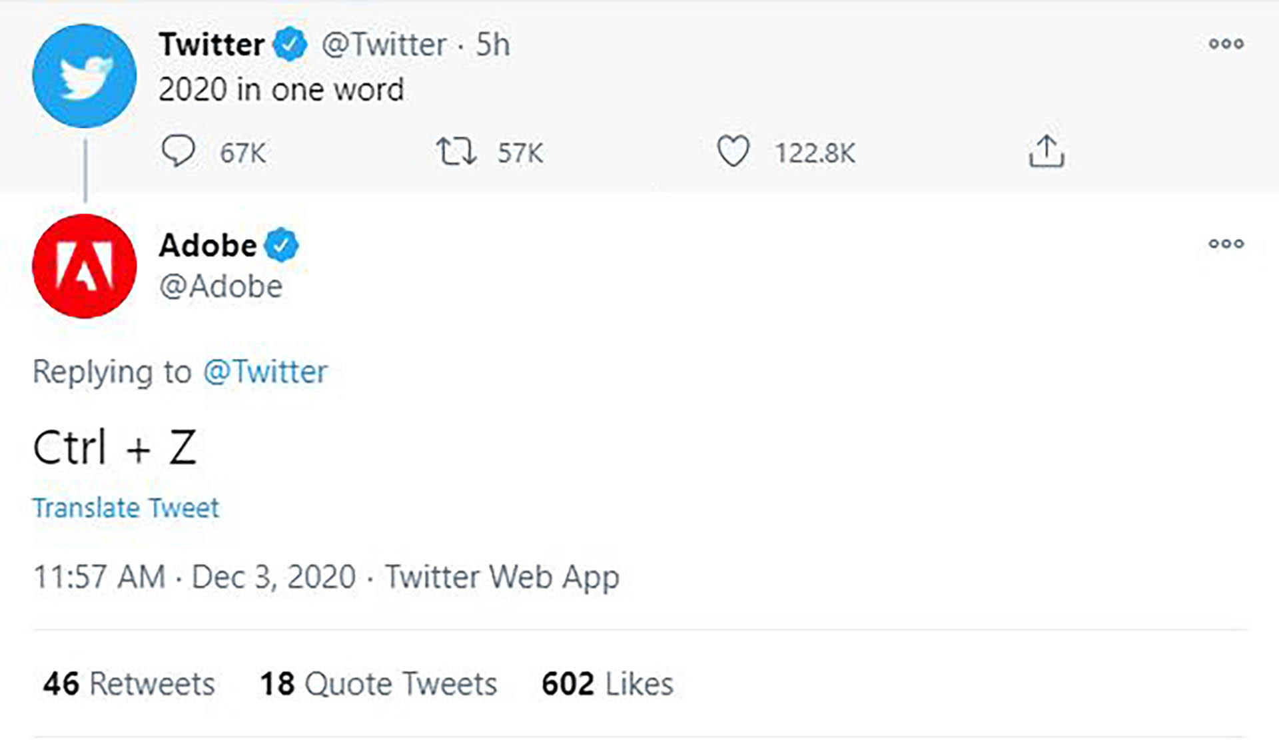Open more options on Adobe's reply
The width and height of the screenshot is (1279, 740).
[1226, 244]
